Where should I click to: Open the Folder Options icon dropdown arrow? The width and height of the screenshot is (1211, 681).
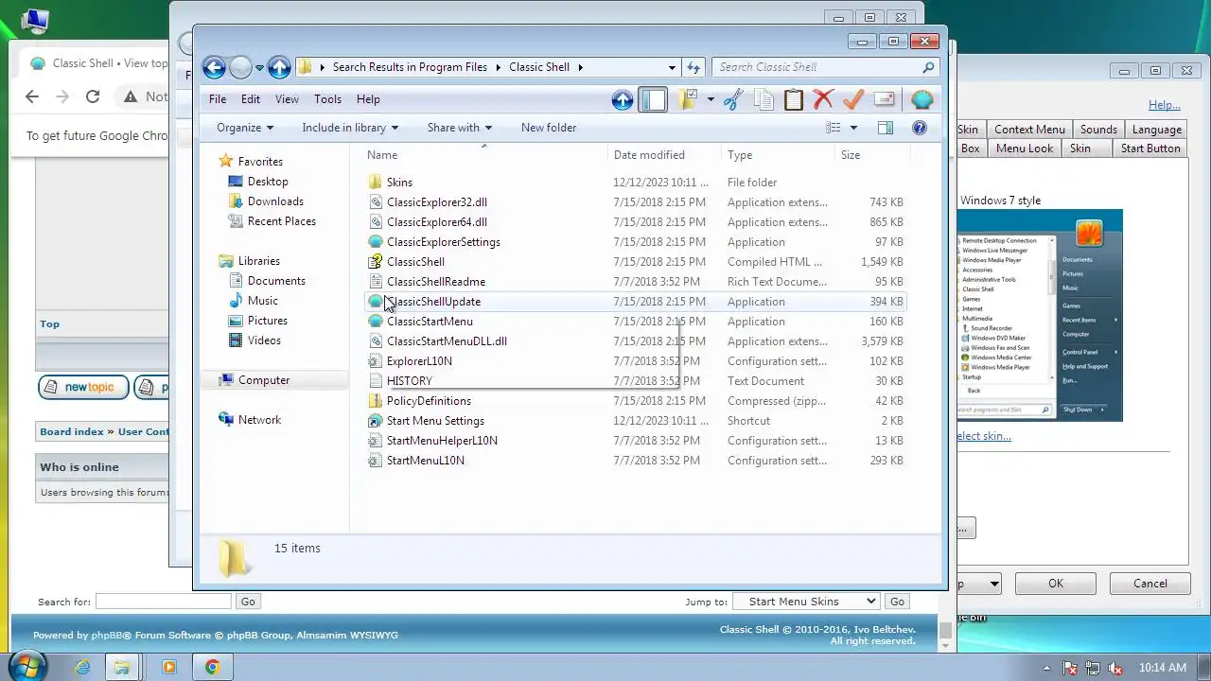[711, 99]
